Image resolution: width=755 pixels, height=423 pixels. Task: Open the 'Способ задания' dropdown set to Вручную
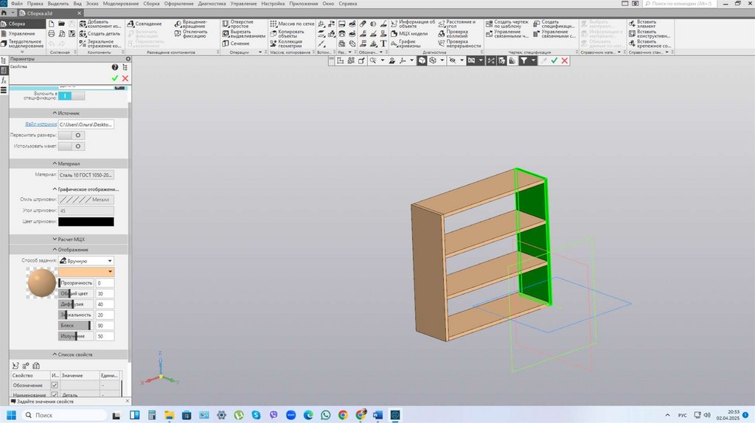(x=86, y=261)
